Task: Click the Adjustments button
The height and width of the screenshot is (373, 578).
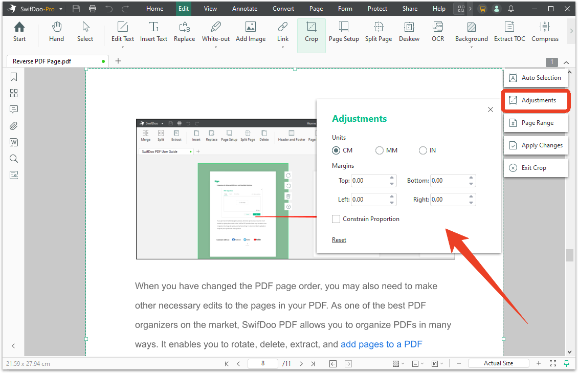Action: (x=536, y=100)
